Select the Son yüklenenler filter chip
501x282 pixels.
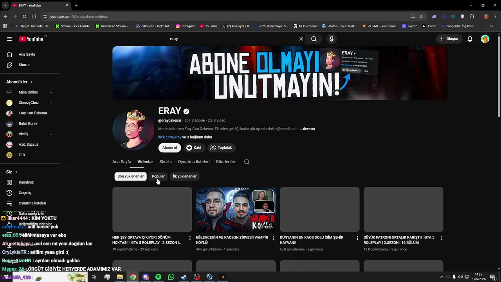coord(130,176)
